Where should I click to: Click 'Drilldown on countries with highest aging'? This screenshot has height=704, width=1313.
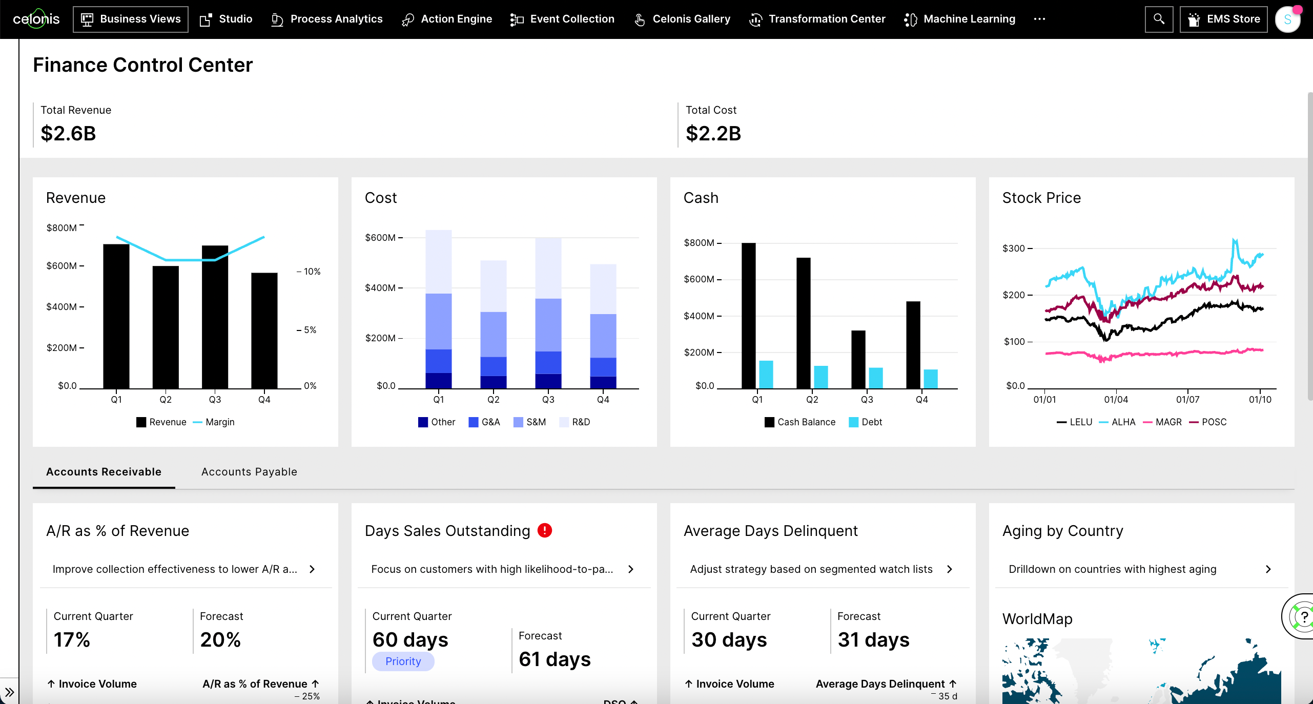click(1113, 569)
